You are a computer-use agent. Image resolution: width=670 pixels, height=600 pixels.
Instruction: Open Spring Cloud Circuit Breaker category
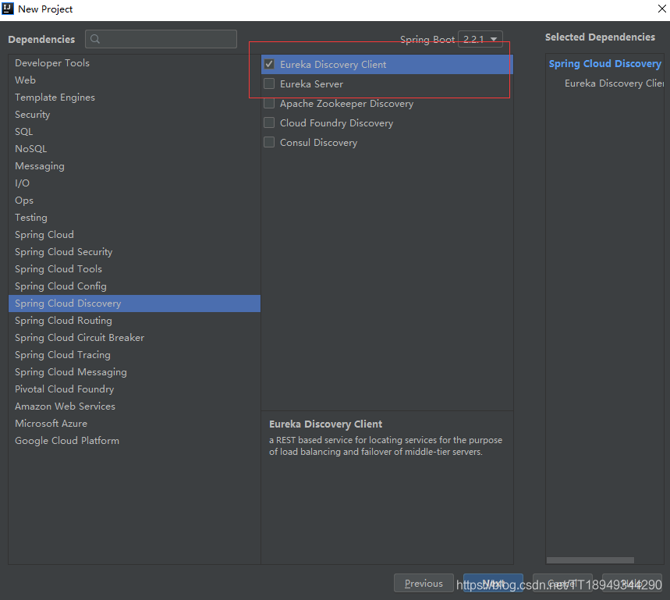click(x=134, y=338)
